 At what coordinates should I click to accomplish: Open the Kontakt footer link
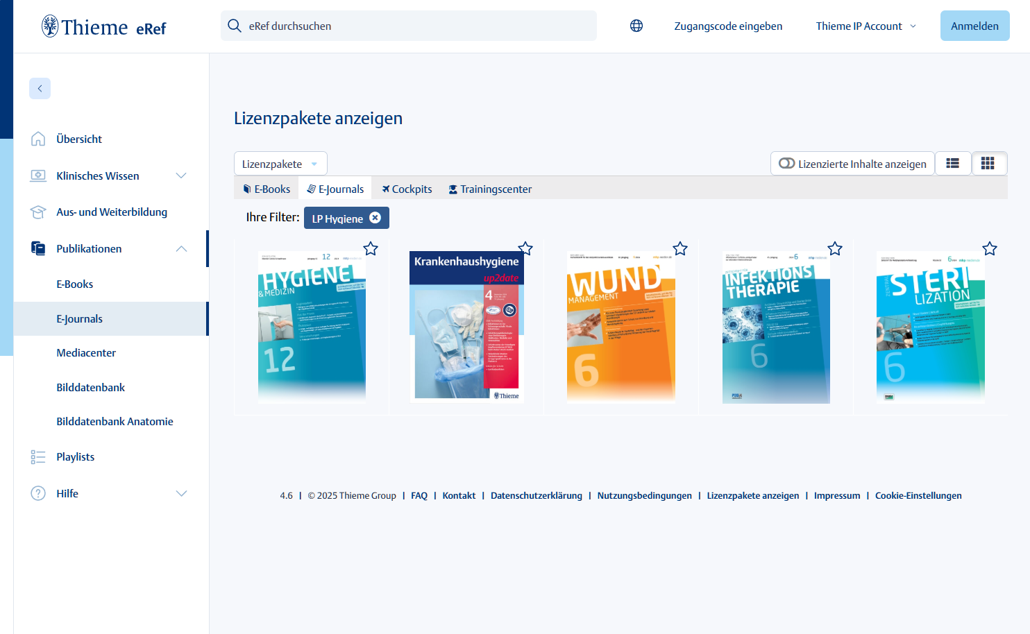[459, 495]
